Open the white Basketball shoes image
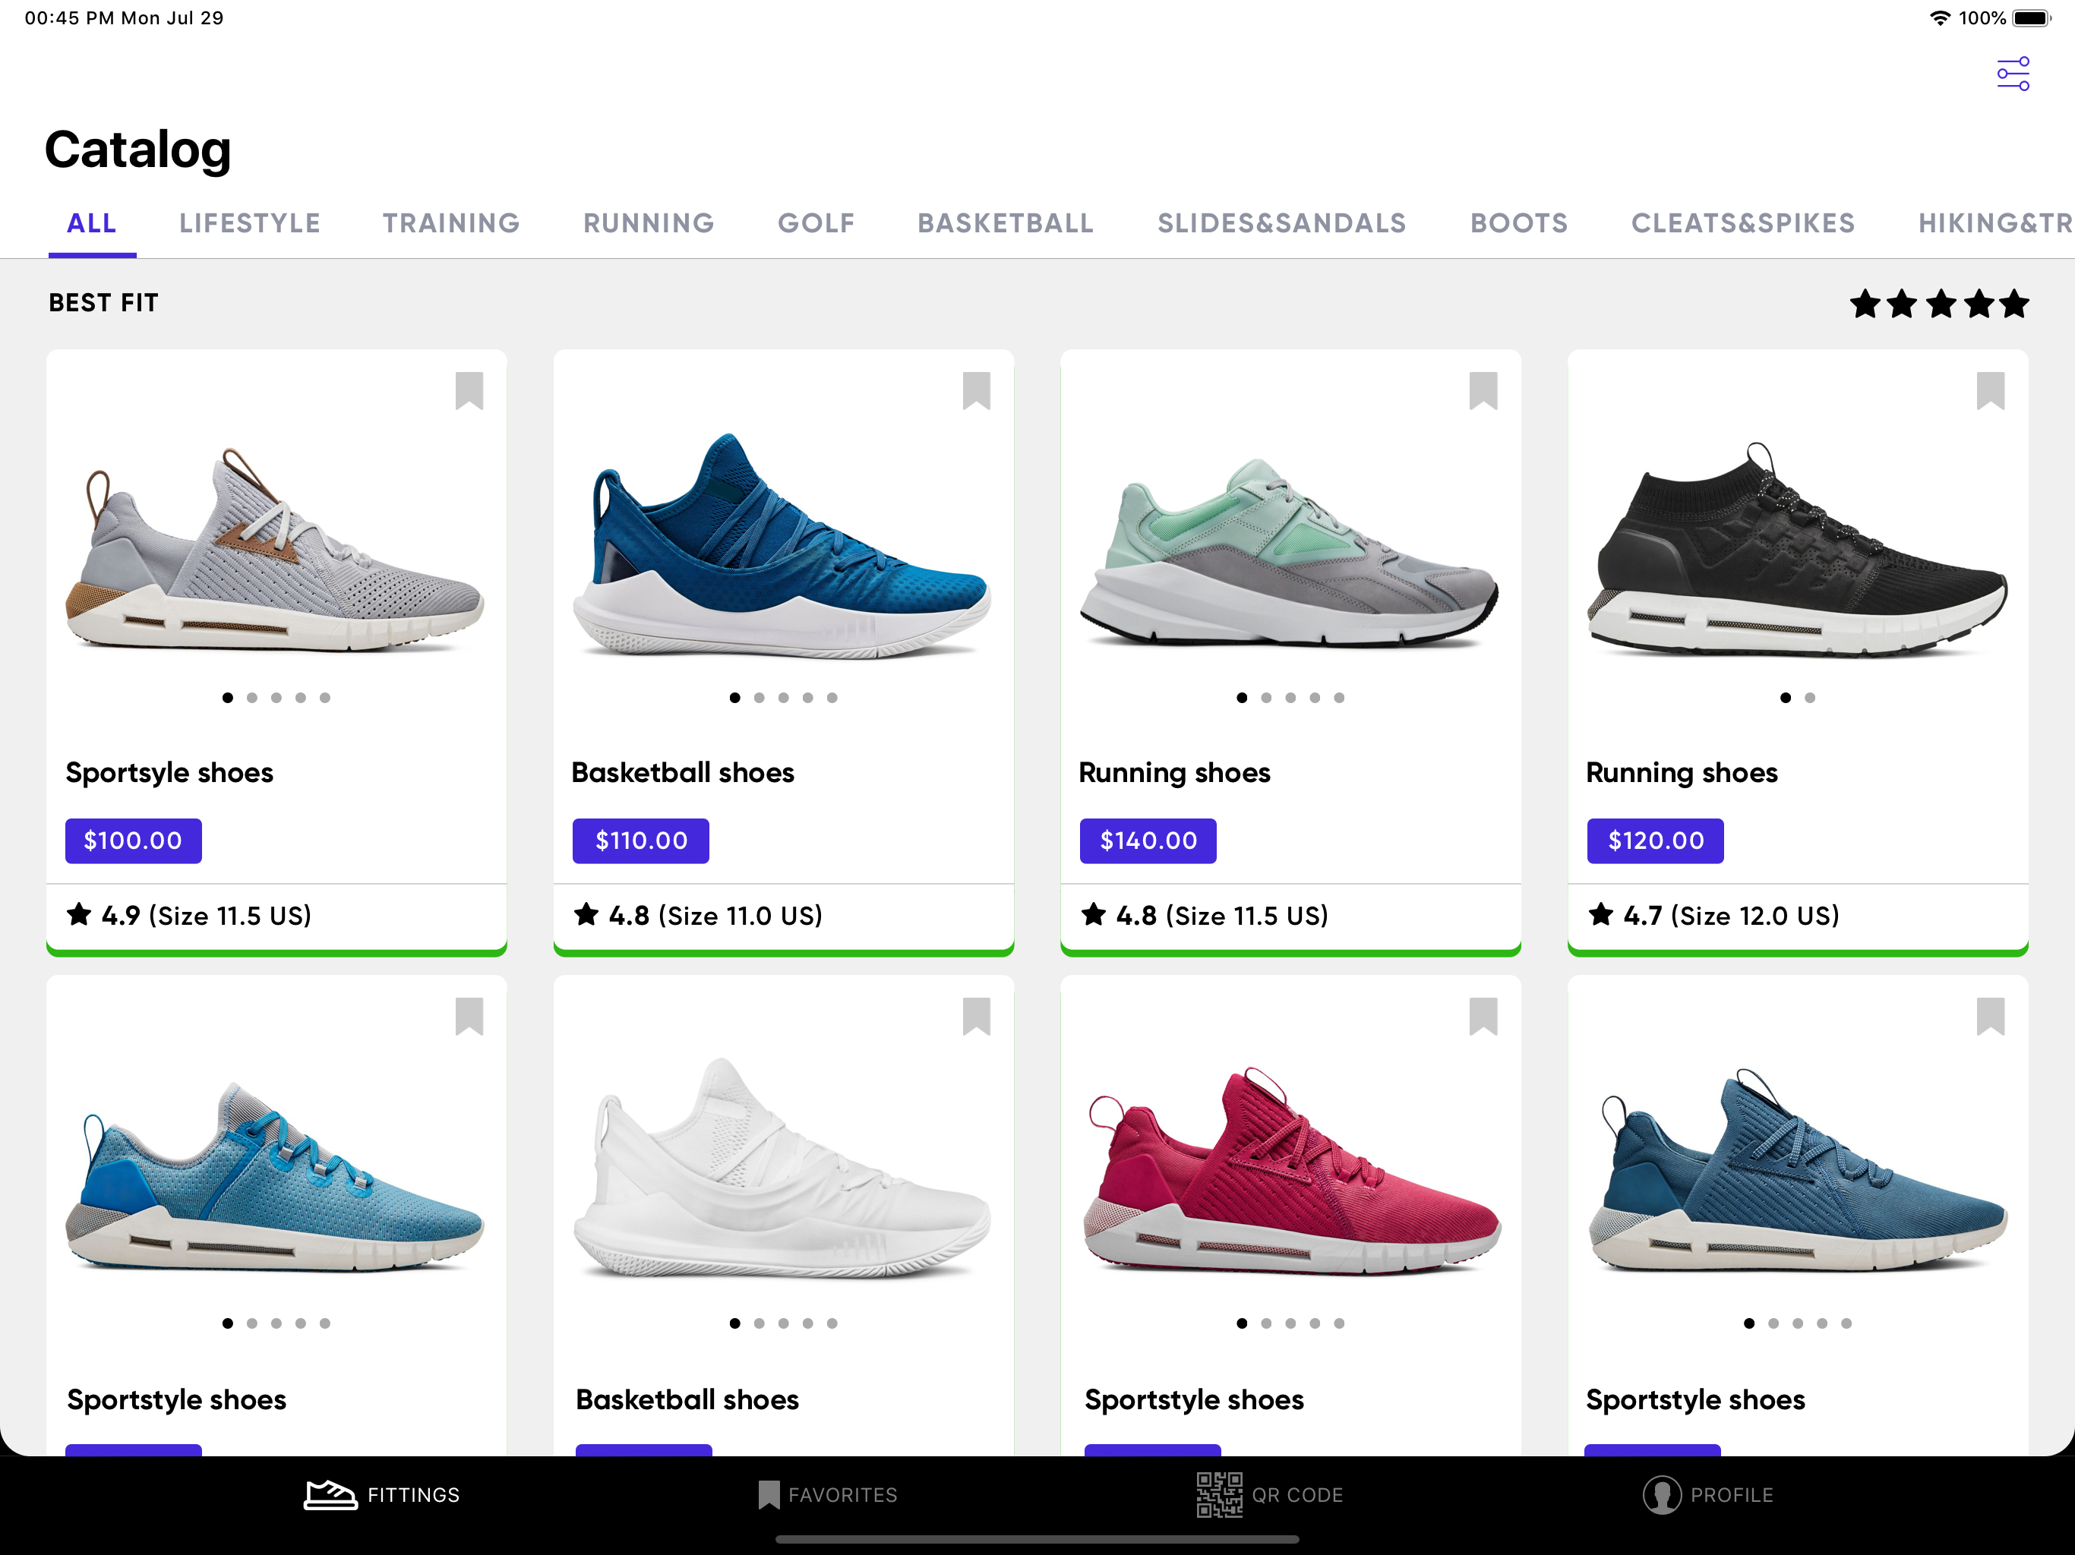Viewport: 2075px width, 1555px height. coord(782,1168)
